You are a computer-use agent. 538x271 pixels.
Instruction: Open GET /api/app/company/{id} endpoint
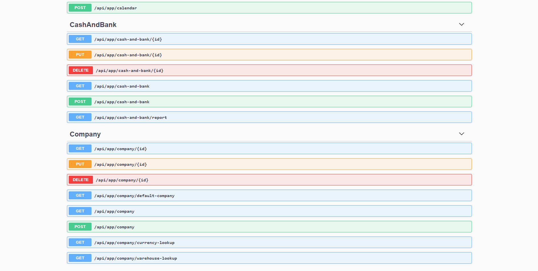point(121,149)
